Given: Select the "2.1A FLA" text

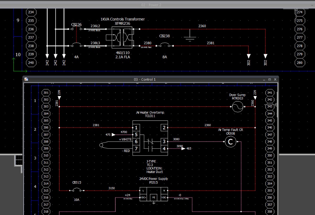Looking at the screenshot, I should (123, 57).
